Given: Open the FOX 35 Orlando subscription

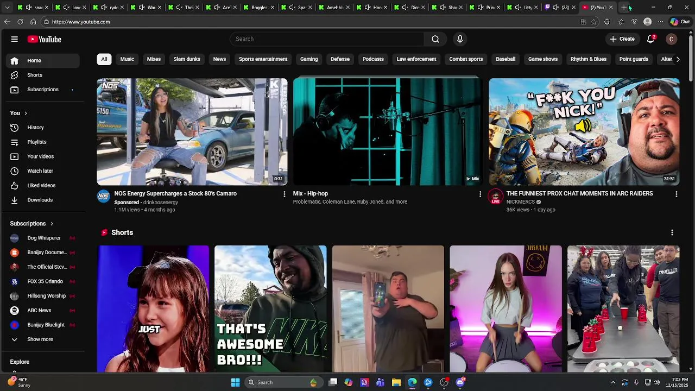Looking at the screenshot, I should [43, 281].
